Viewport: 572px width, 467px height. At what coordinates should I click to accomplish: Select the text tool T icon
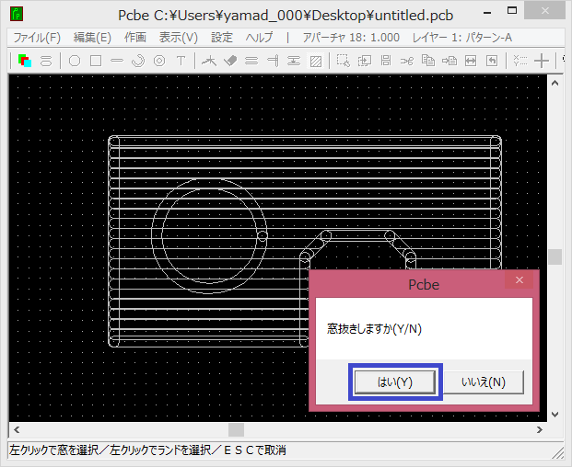point(181,61)
